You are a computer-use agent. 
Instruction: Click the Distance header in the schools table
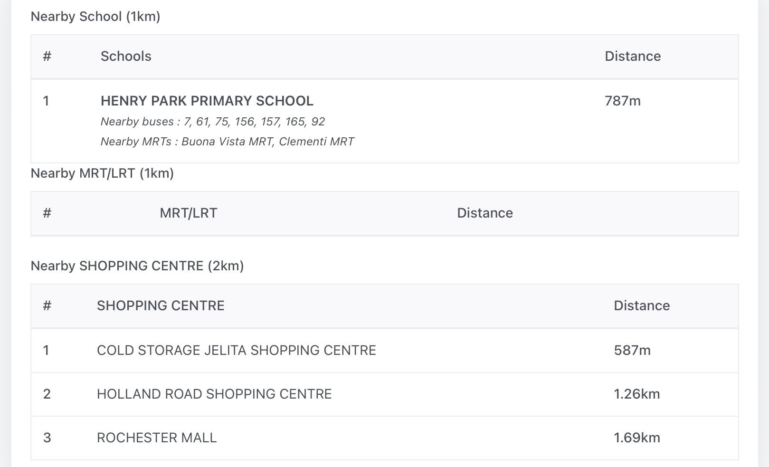point(632,57)
